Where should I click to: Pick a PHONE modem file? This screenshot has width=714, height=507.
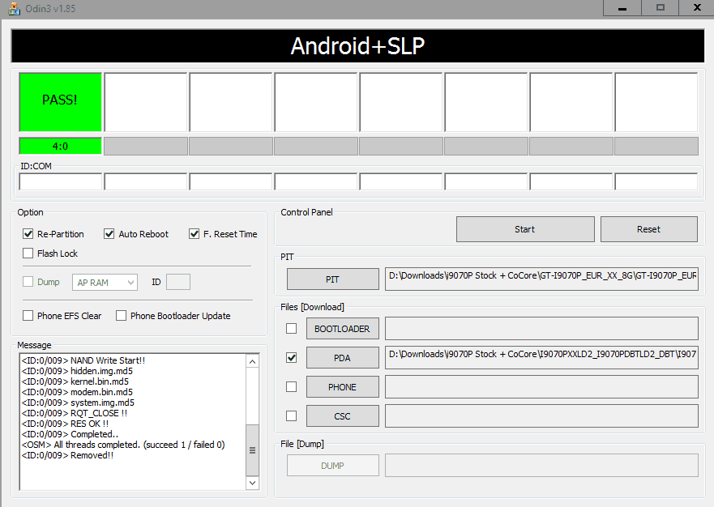(343, 387)
